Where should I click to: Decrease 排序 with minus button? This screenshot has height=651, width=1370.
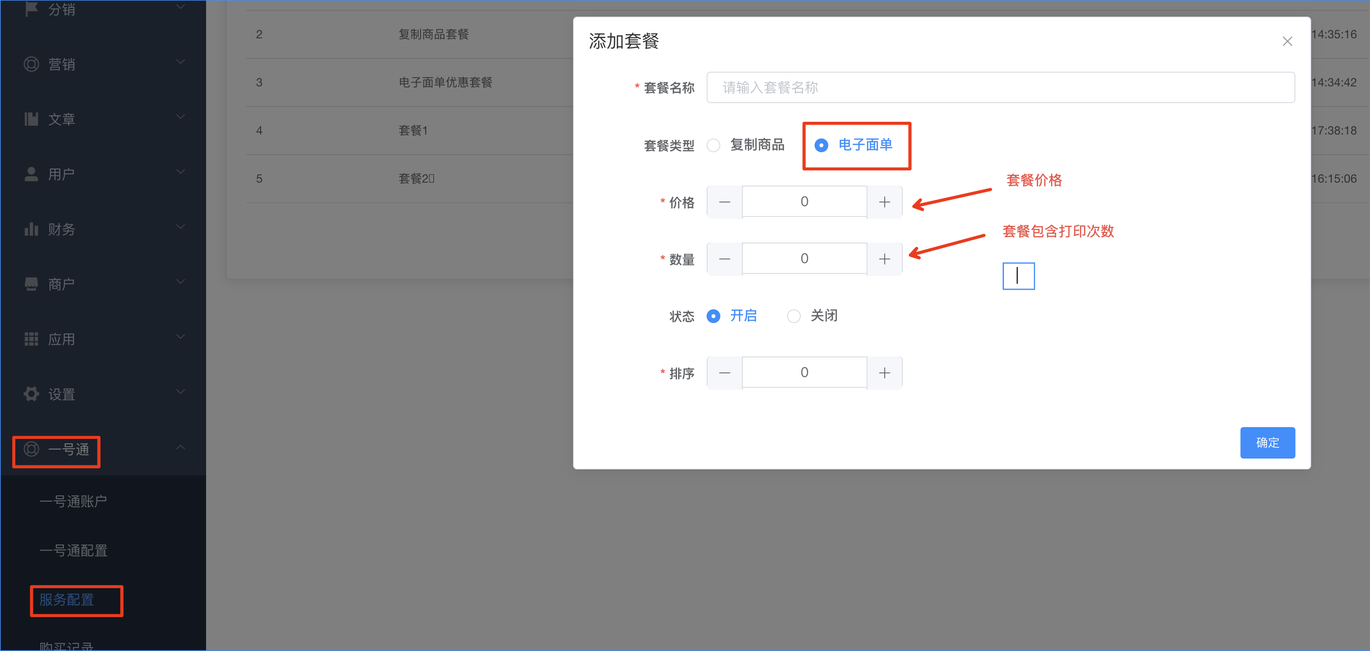[724, 373]
